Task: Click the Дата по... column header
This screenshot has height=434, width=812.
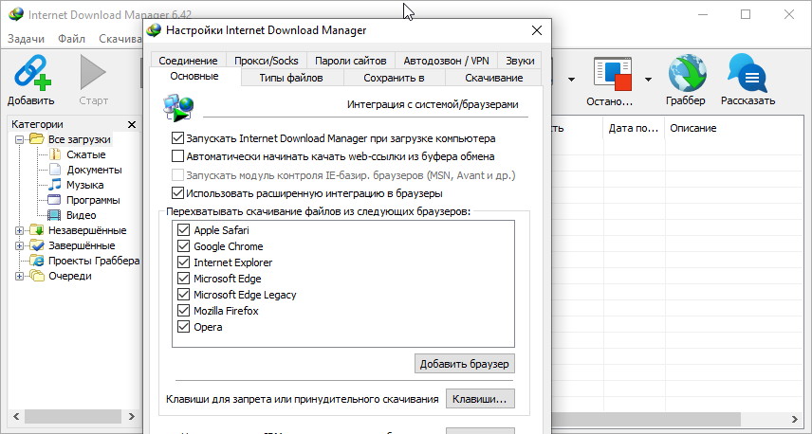Action: [634, 128]
